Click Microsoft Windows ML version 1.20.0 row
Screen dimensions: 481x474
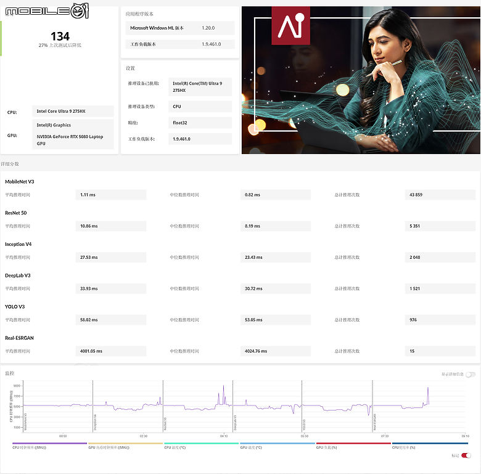(x=180, y=28)
